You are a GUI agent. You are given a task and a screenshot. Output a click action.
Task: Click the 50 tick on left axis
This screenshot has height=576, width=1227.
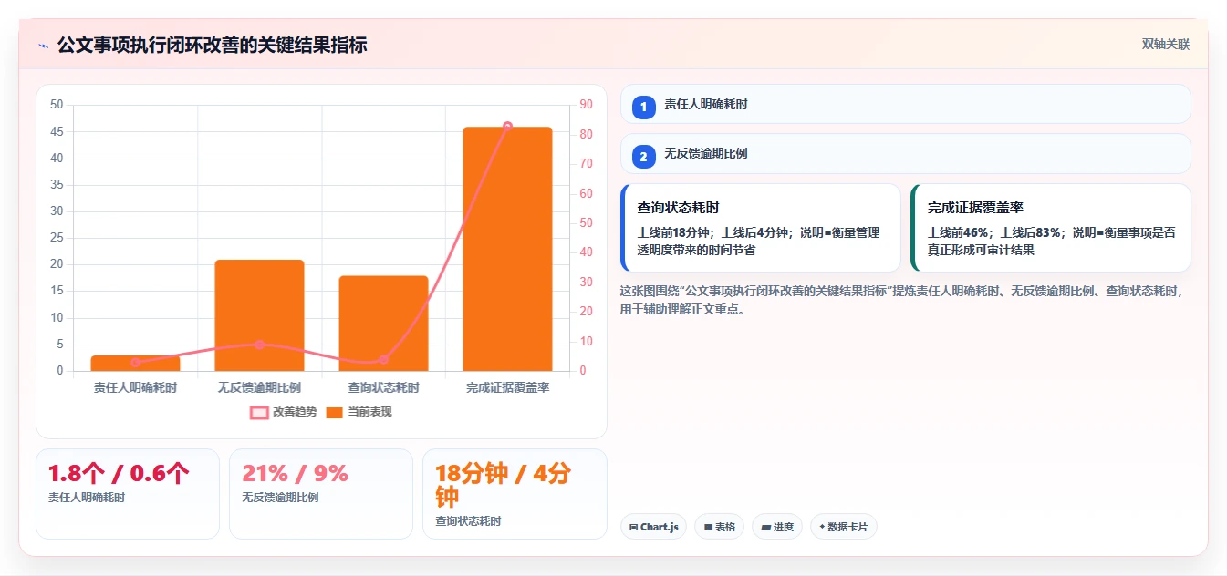click(x=57, y=105)
